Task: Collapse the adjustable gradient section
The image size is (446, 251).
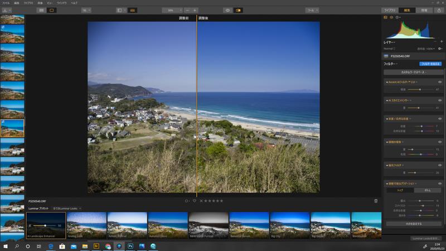Action: pyautogui.click(x=387, y=184)
